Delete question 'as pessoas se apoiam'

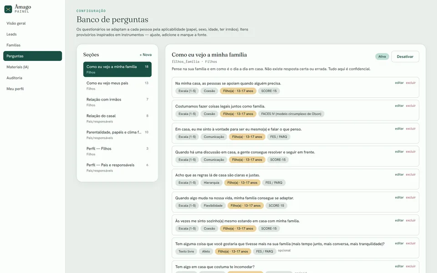click(x=411, y=83)
